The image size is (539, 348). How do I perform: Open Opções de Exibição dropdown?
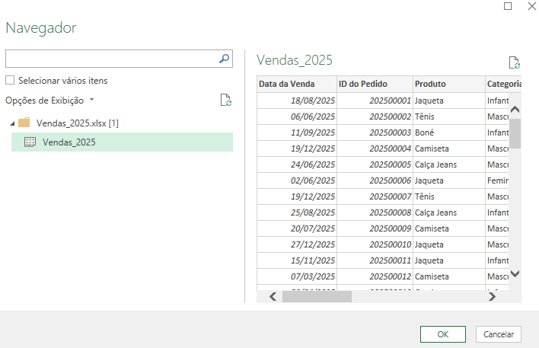[49, 101]
